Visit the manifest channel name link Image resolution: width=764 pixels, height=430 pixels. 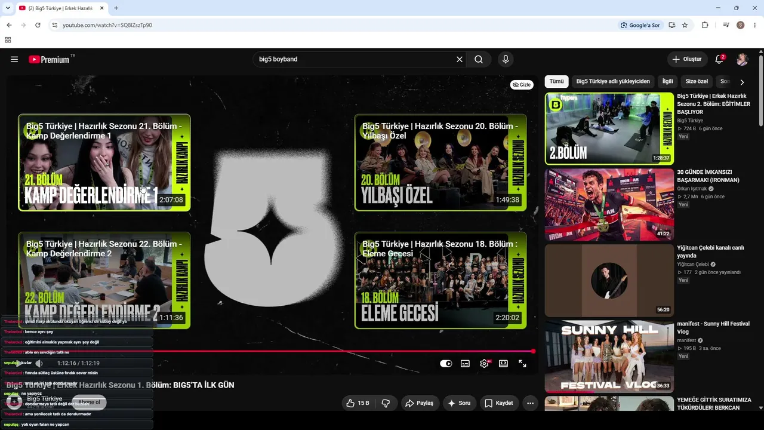(687, 340)
